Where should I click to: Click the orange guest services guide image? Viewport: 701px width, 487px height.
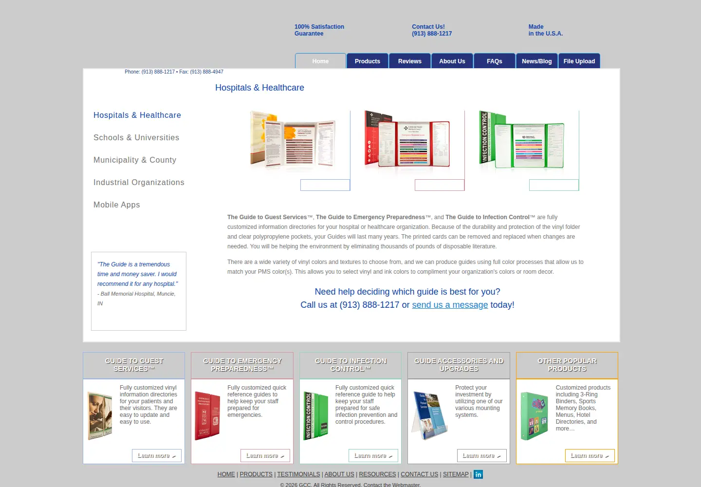click(293, 140)
